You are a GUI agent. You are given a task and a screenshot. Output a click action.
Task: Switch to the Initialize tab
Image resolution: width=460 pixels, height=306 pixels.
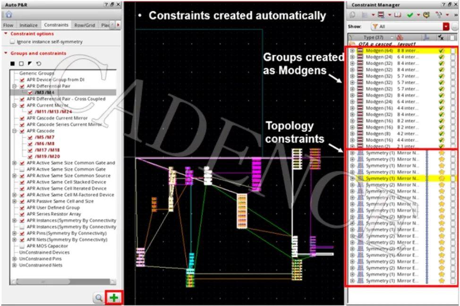(28, 25)
